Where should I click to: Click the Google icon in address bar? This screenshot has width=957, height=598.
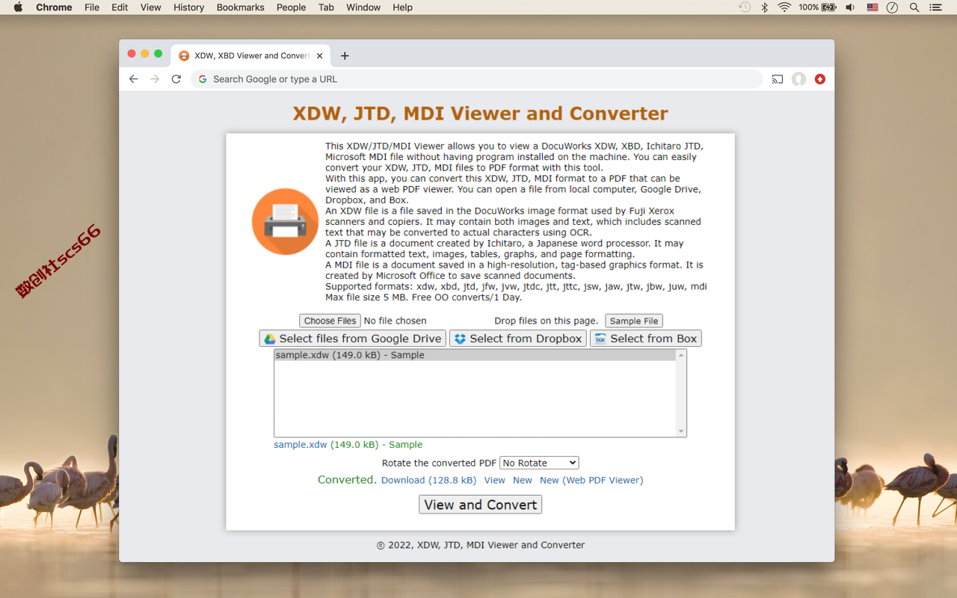pos(203,79)
